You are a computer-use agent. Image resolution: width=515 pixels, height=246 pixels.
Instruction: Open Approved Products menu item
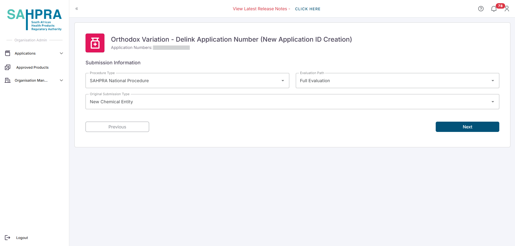point(32,67)
